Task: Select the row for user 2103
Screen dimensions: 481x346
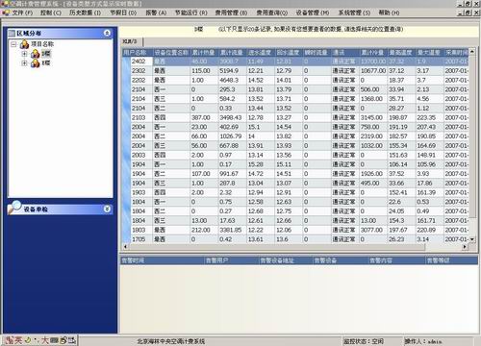Action: click(x=295, y=117)
